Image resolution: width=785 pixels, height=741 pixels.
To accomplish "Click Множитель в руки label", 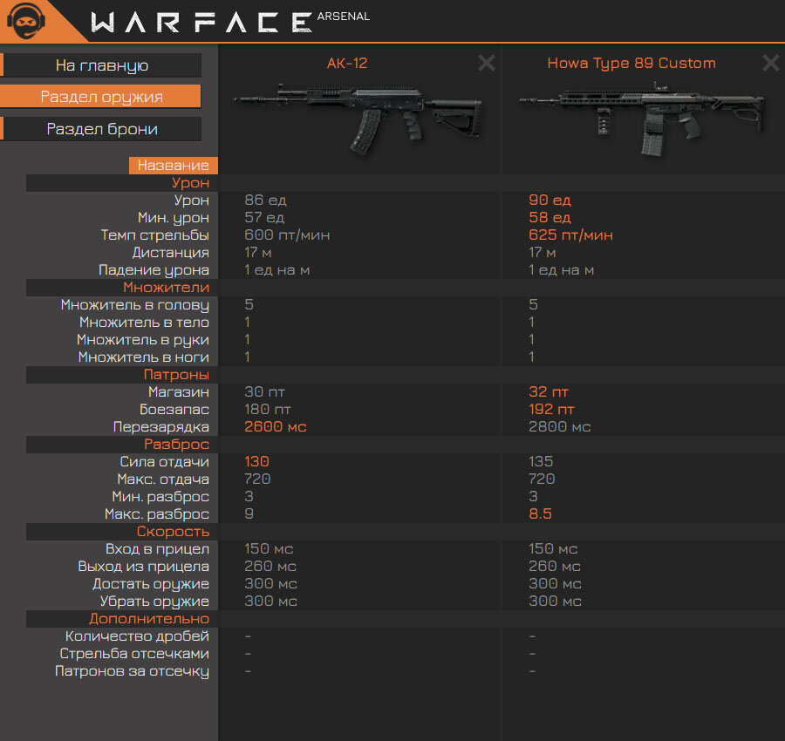I will pyautogui.click(x=143, y=340).
